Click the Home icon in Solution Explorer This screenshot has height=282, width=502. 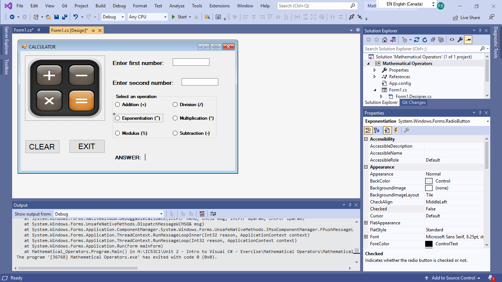click(384, 40)
